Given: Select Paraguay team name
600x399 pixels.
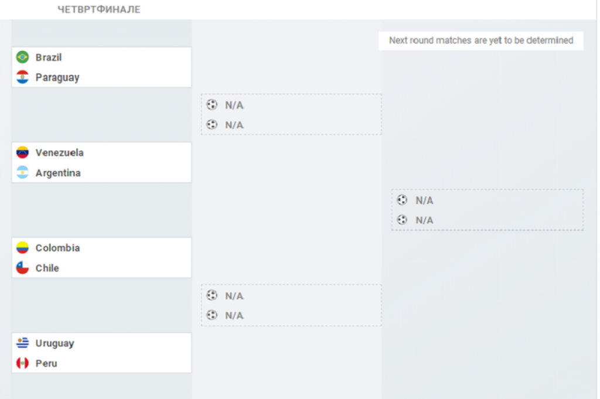Looking at the screenshot, I should click(57, 77).
